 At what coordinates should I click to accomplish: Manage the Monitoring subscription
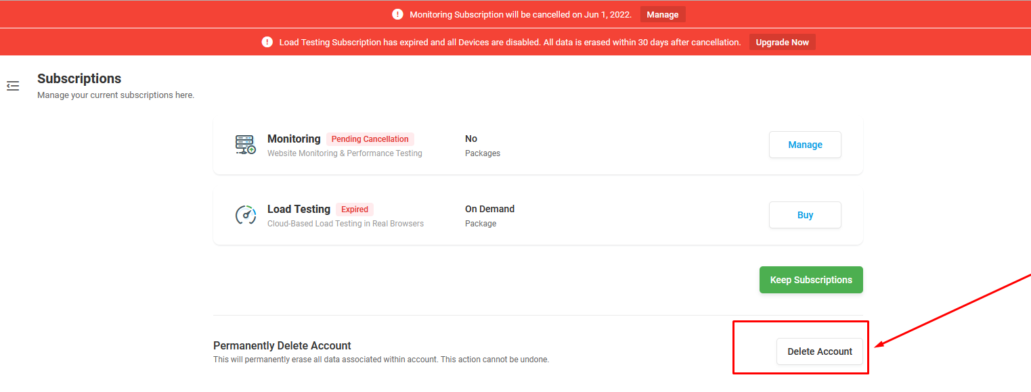click(x=805, y=145)
